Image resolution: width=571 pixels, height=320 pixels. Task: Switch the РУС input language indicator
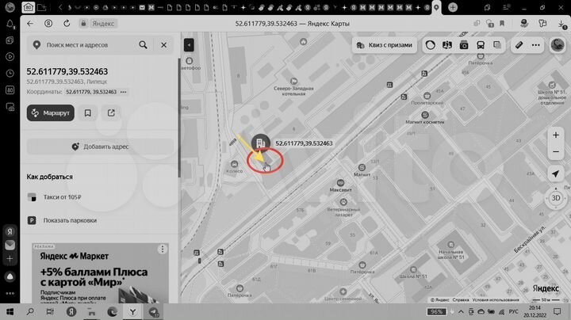513,311
